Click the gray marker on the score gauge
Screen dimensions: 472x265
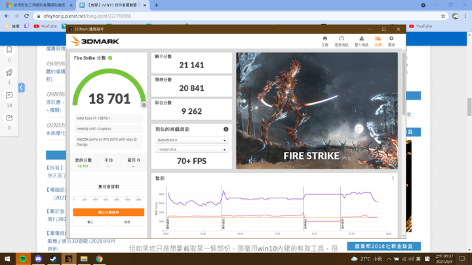(x=144, y=105)
